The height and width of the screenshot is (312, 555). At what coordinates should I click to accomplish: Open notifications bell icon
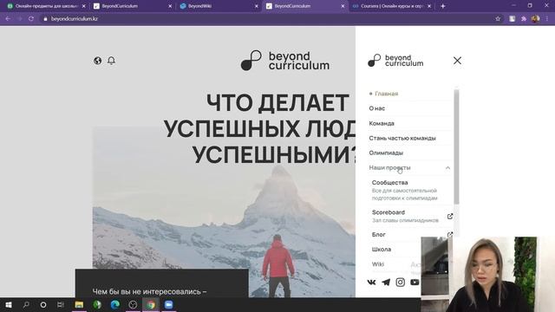(x=111, y=61)
